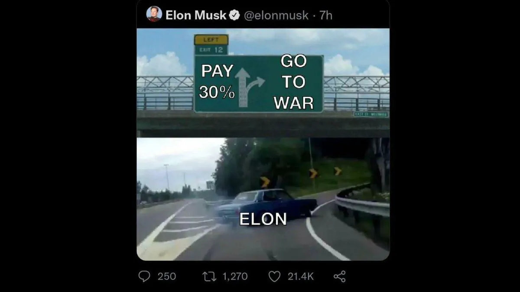Click the first yellow chevron road sign

click(265, 182)
